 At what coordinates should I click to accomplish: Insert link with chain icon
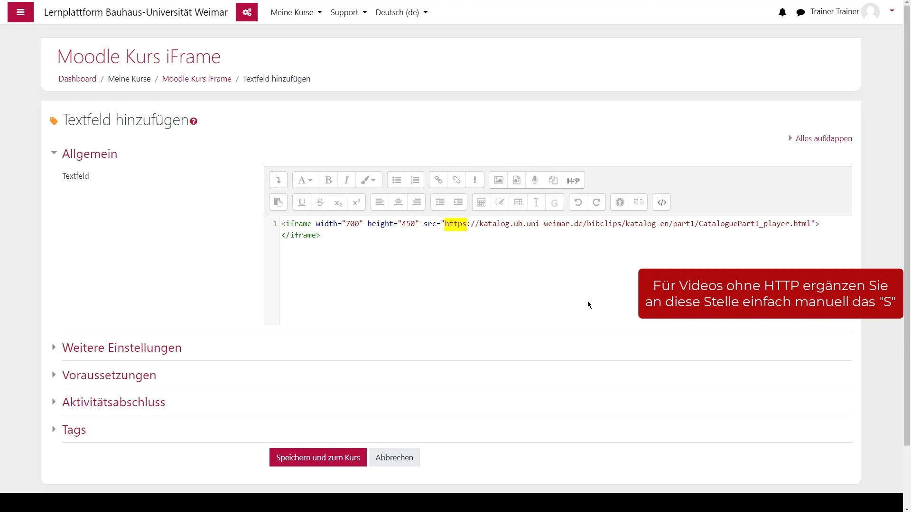(438, 180)
